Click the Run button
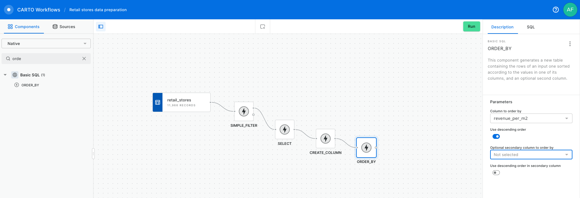 coord(471,27)
